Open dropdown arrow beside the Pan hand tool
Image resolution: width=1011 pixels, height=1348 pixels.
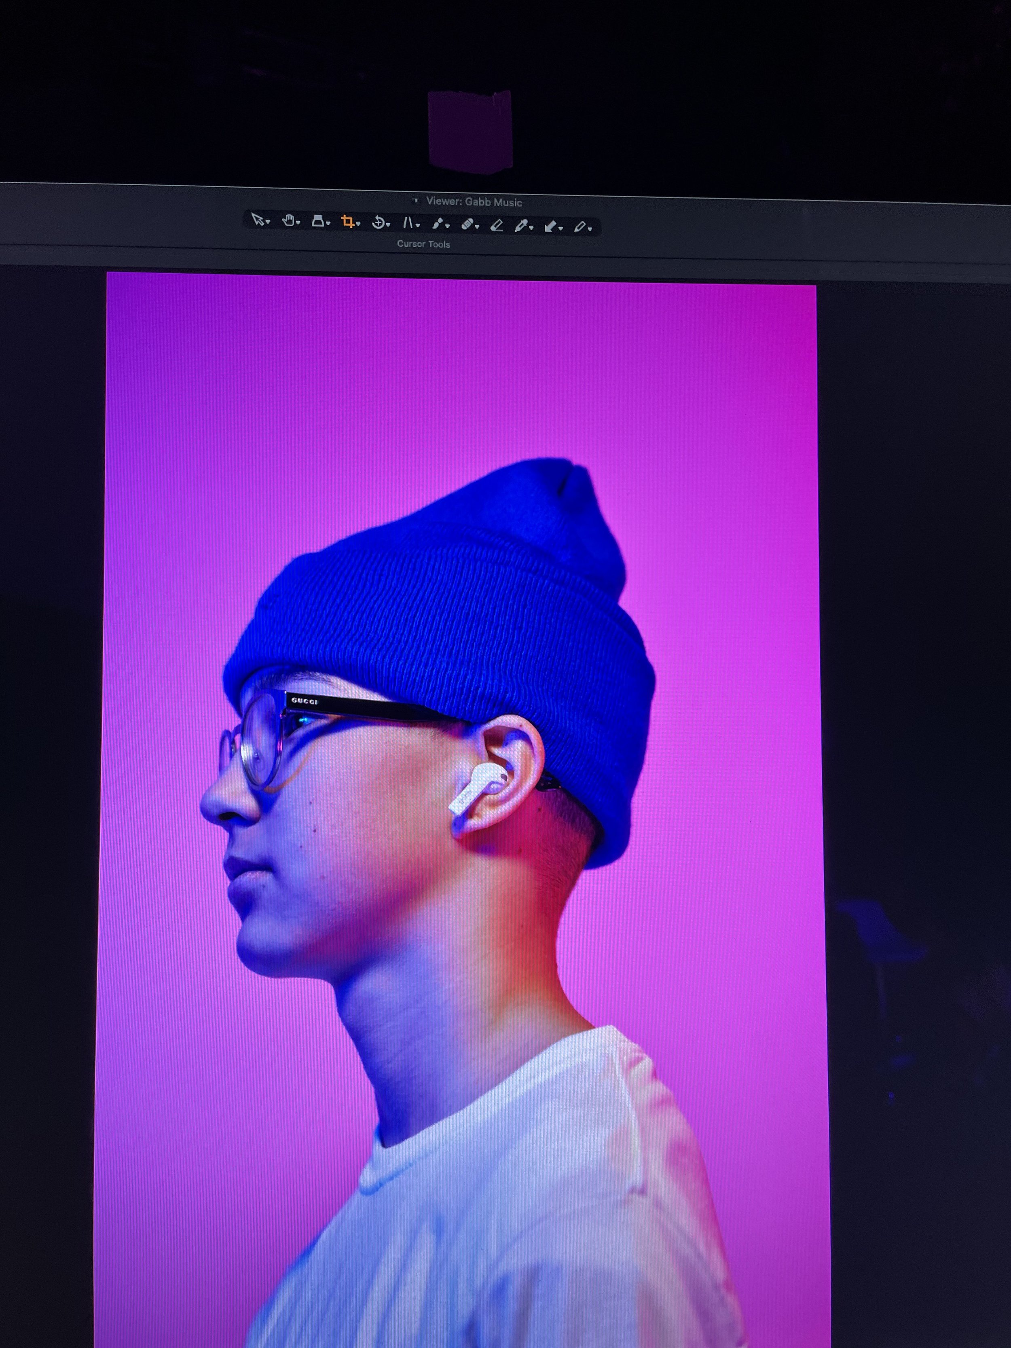point(298,222)
